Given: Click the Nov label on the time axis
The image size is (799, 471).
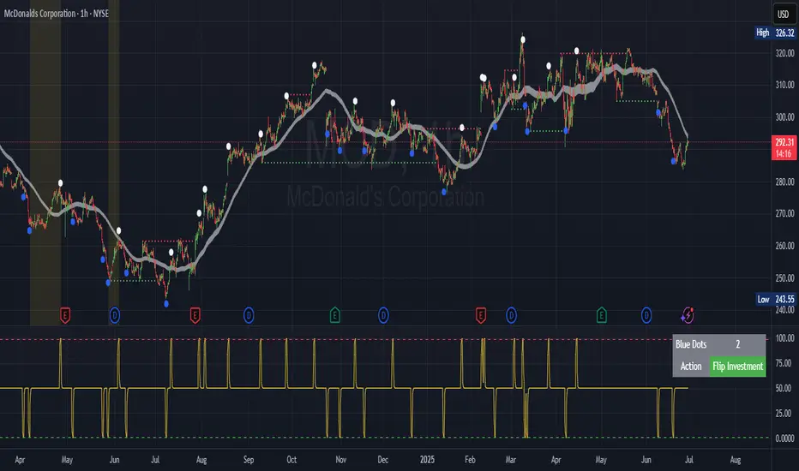Looking at the screenshot, I should tap(341, 459).
